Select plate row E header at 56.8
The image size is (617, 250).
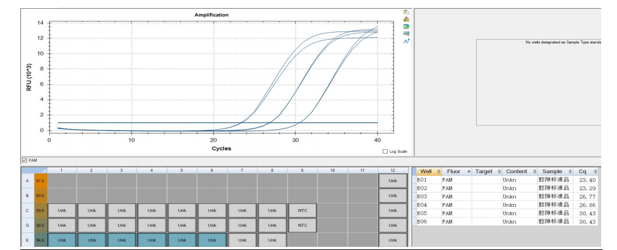point(34,240)
